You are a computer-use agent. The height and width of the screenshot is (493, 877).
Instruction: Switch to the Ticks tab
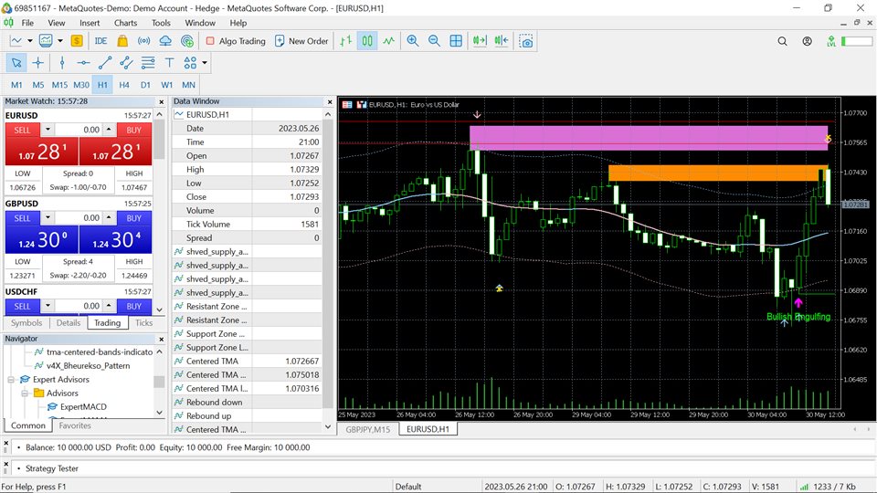[143, 322]
